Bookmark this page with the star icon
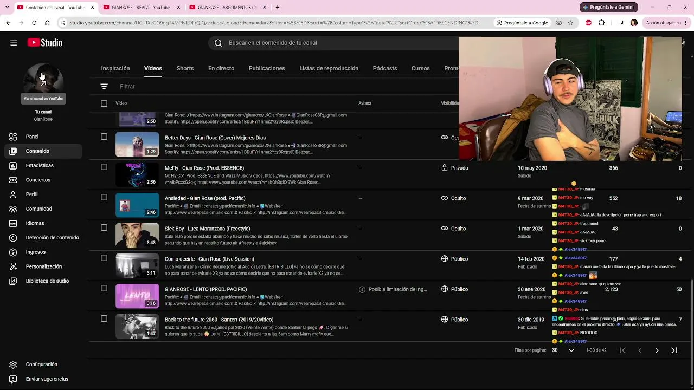This screenshot has width=694, height=390. (x=570, y=23)
